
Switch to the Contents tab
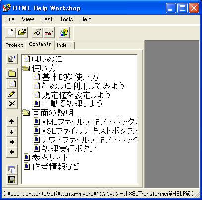pyautogui.click(x=40, y=44)
